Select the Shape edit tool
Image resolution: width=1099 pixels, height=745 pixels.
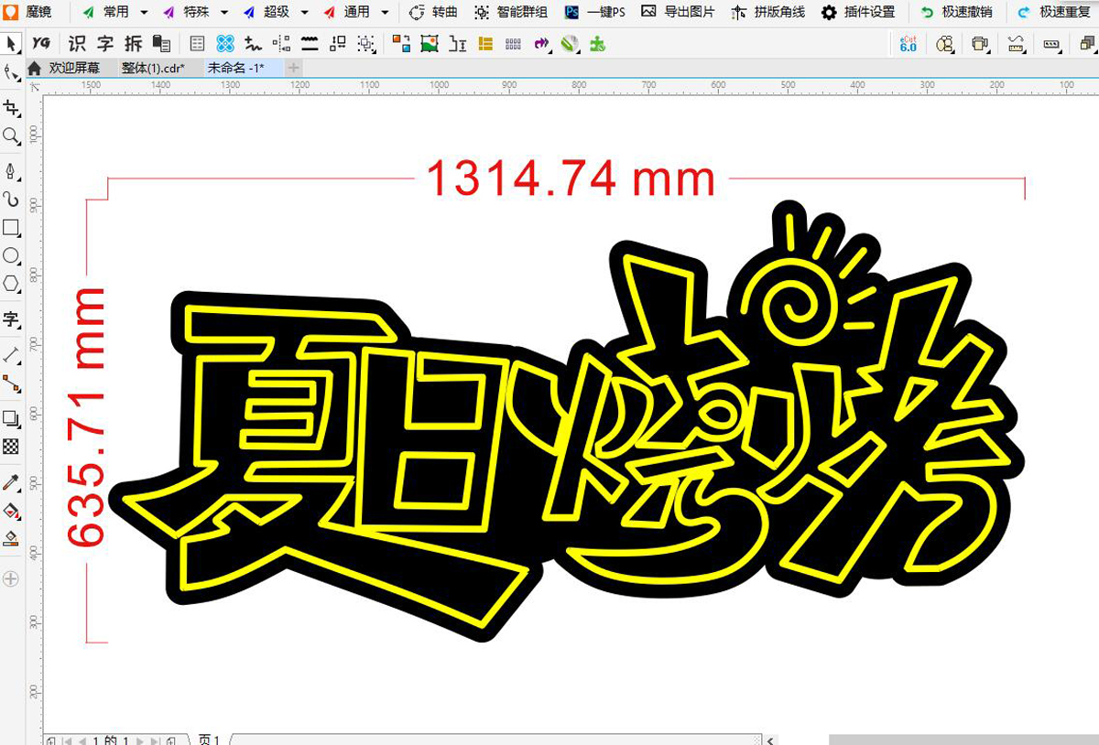[11, 72]
